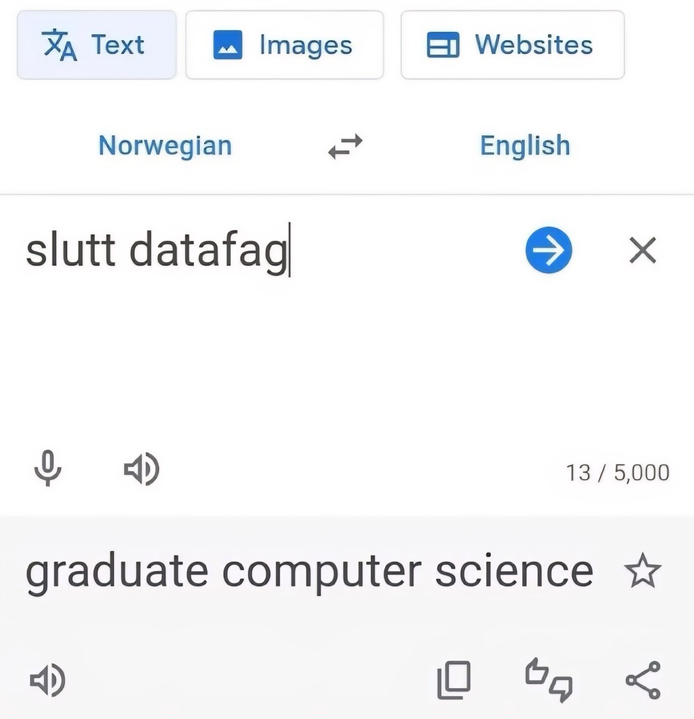Screen dimensions: 694x719
Task: Swap Norwegian and English languages
Action: pos(345,146)
